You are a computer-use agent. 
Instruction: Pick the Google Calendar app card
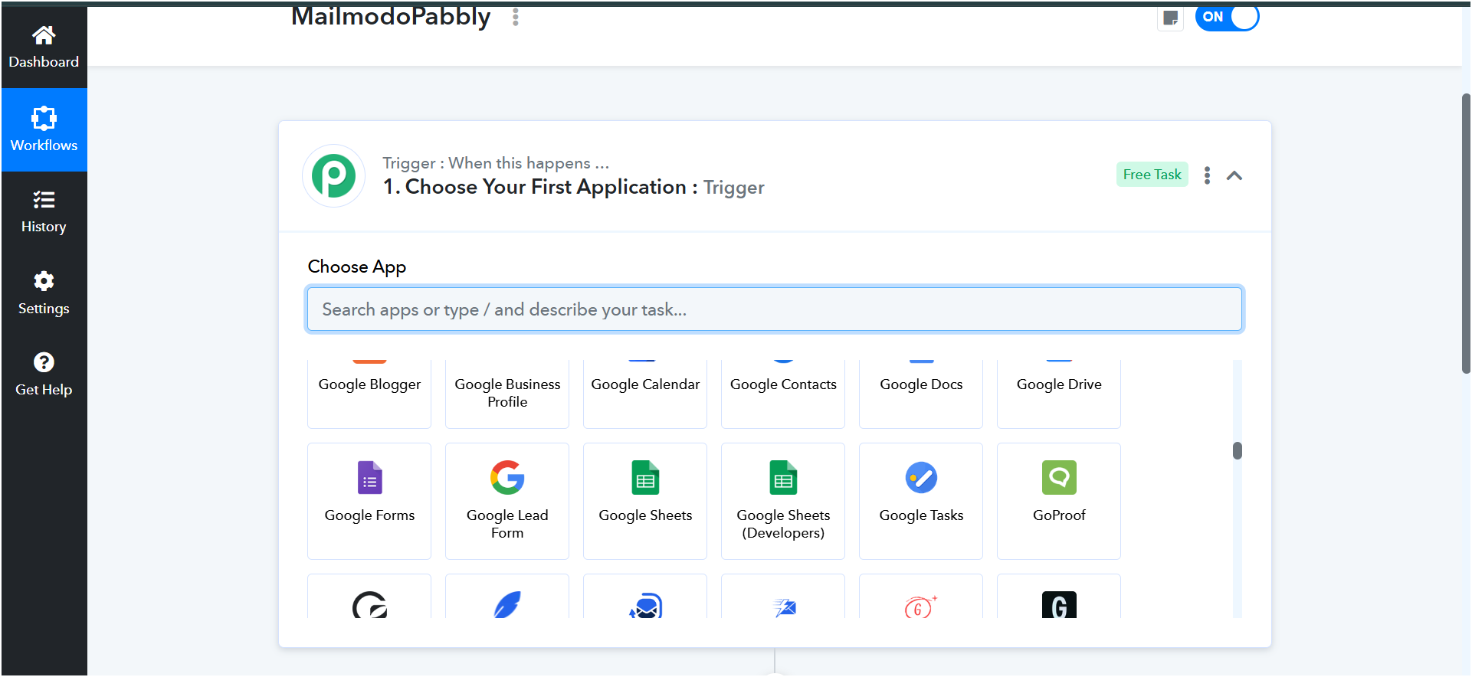tap(645, 394)
